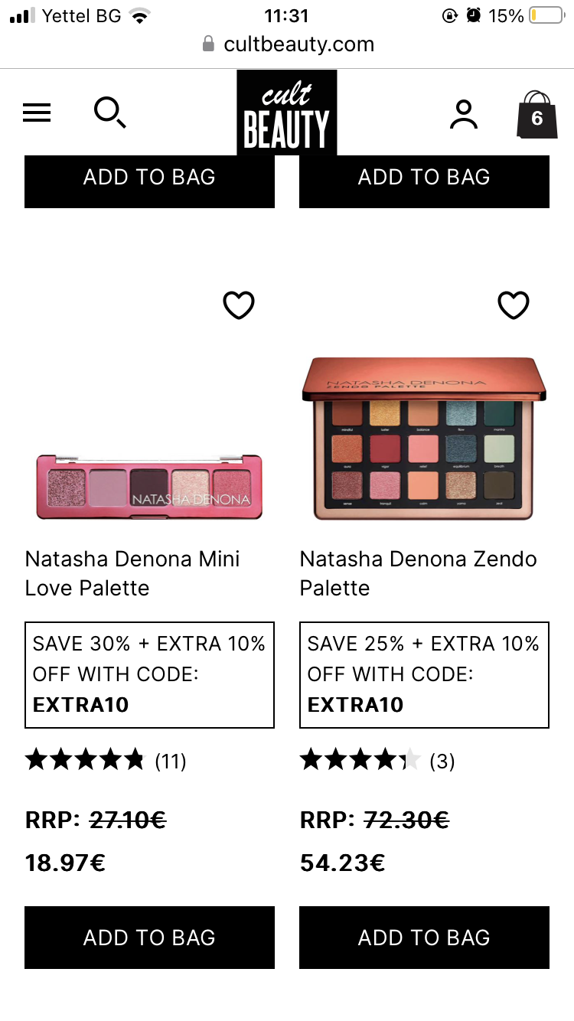The width and height of the screenshot is (574, 1021).
Task: Open the hamburger navigation menu
Action: coord(37,113)
